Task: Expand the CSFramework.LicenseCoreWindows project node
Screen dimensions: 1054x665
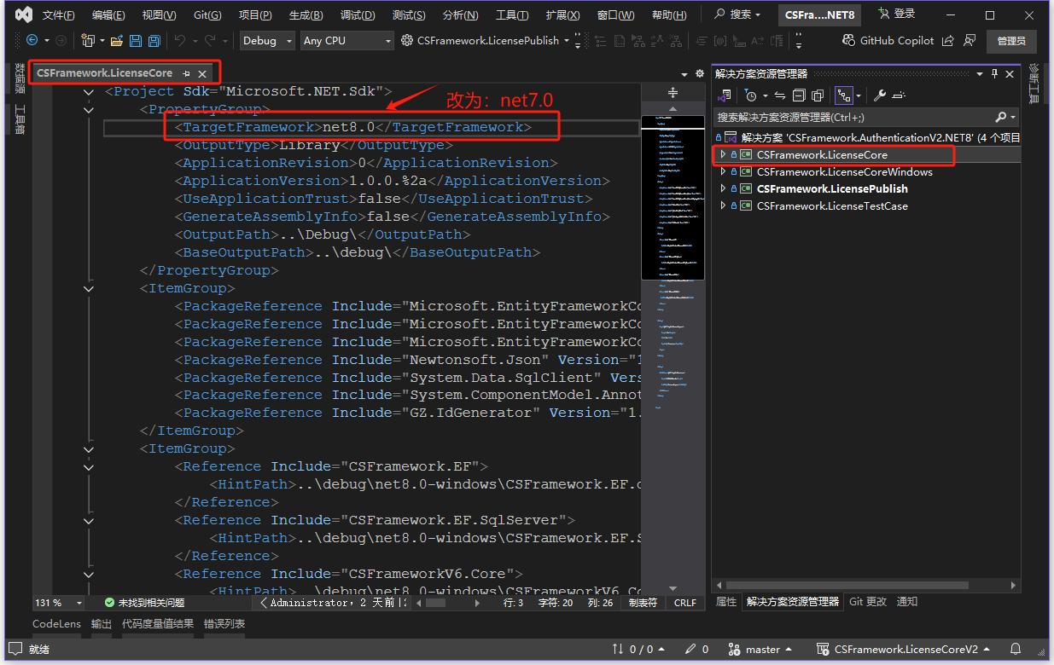Action: pyautogui.click(x=723, y=172)
